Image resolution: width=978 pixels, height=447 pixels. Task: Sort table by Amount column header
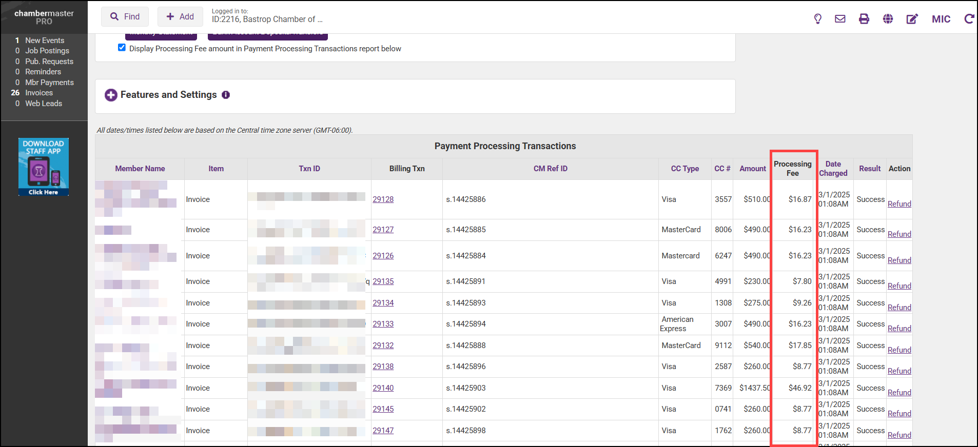(x=752, y=169)
